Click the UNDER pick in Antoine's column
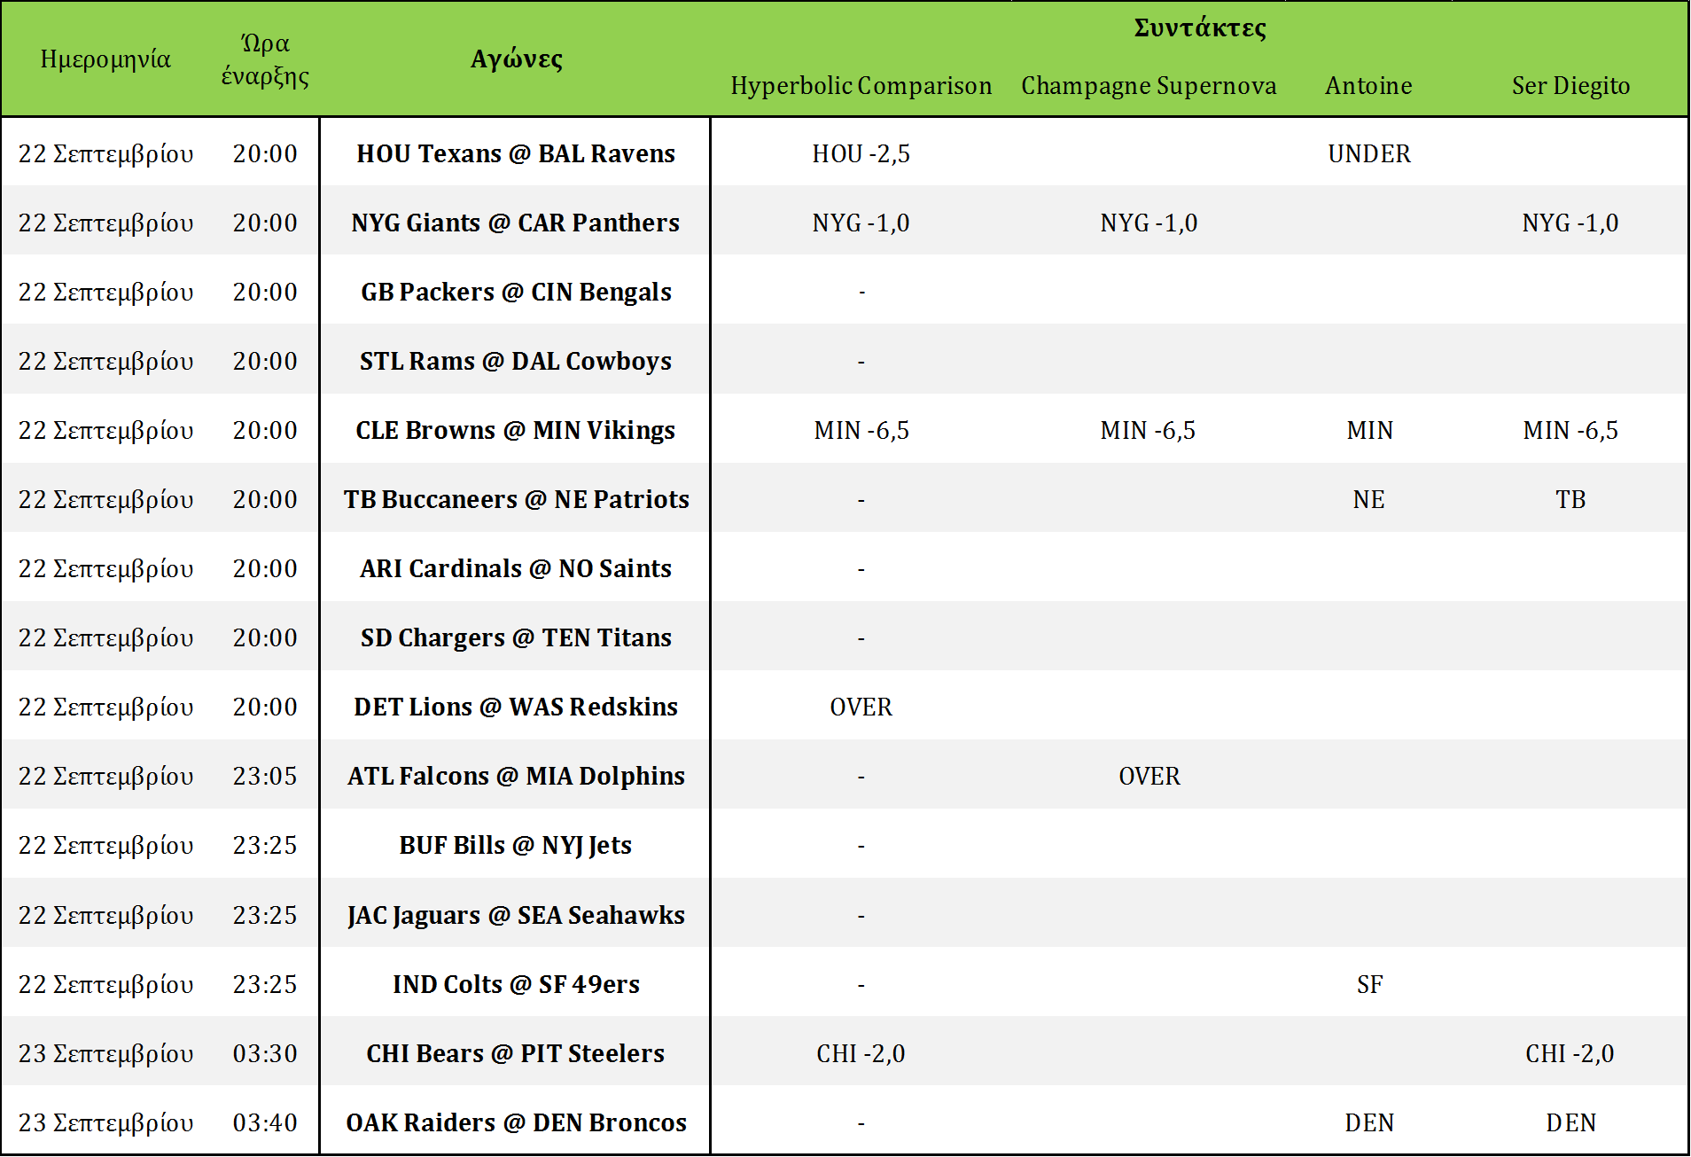 click(1368, 154)
